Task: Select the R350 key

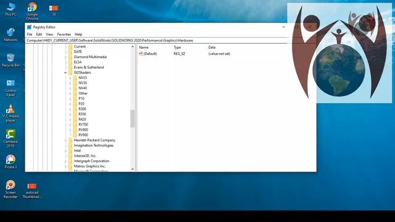Action: pyautogui.click(x=82, y=114)
